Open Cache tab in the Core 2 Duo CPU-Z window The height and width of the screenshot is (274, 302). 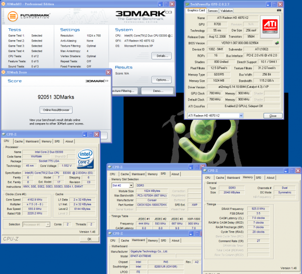point(18,141)
